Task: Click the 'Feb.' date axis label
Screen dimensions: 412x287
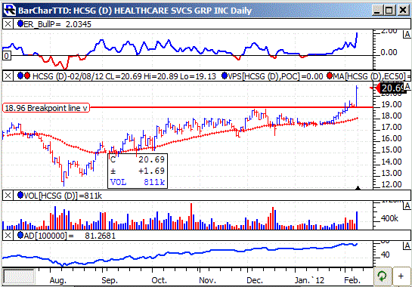Action: click(x=352, y=280)
